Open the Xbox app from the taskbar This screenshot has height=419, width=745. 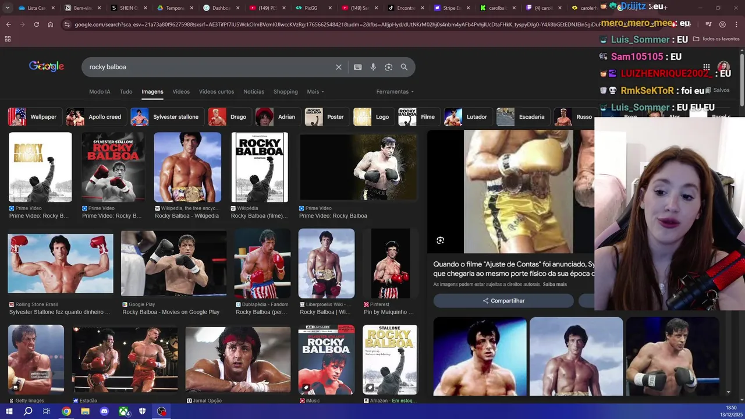point(124,411)
